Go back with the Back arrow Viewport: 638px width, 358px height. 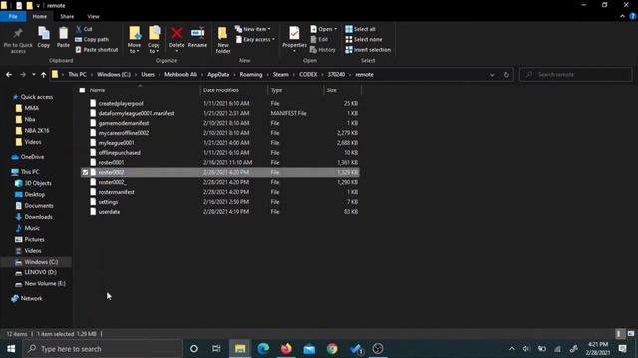[x=9, y=75]
